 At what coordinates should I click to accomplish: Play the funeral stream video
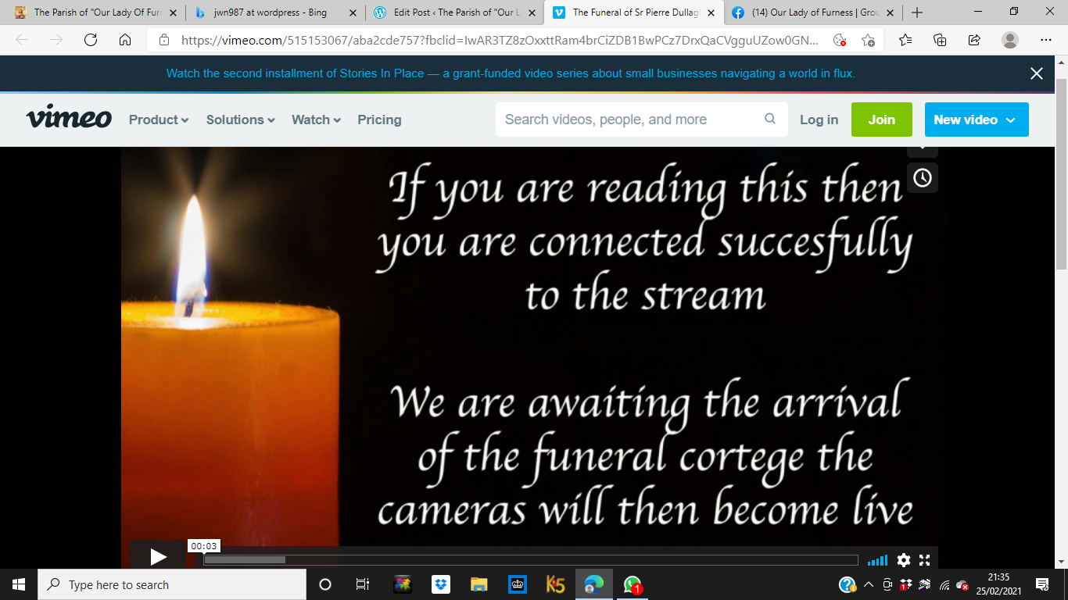coord(158,556)
